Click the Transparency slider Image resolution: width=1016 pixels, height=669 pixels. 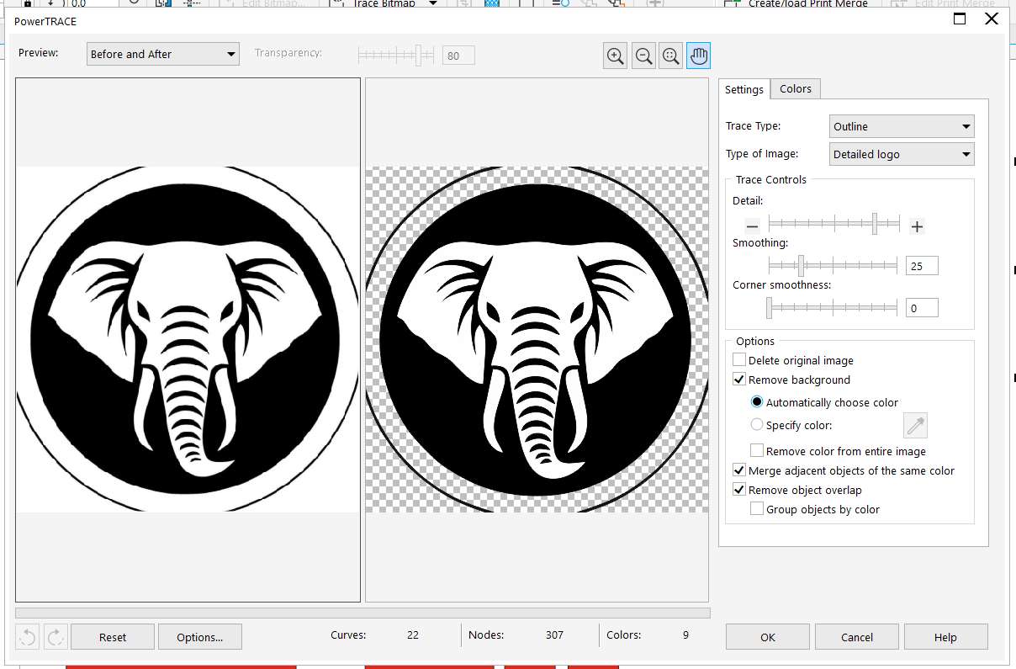pyautogui.click(x=396, y=56)
